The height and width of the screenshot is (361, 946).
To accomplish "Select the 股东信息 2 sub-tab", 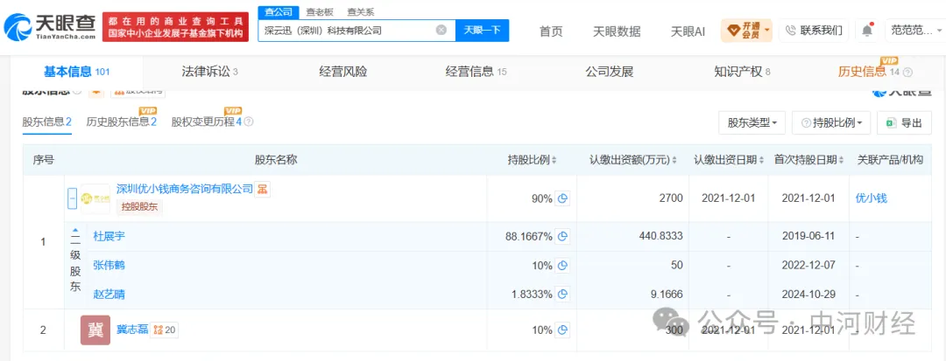I will click(x=47, y=122).
